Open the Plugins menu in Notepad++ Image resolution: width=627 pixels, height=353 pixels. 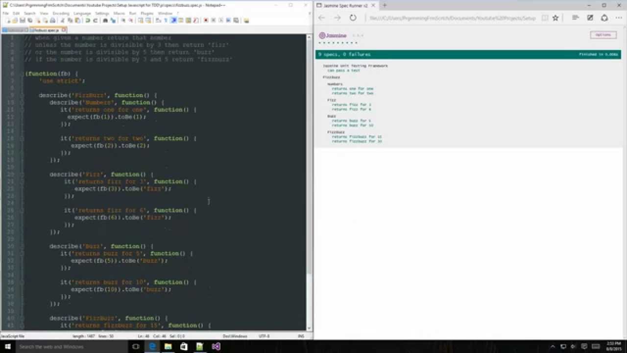[147, 13]
